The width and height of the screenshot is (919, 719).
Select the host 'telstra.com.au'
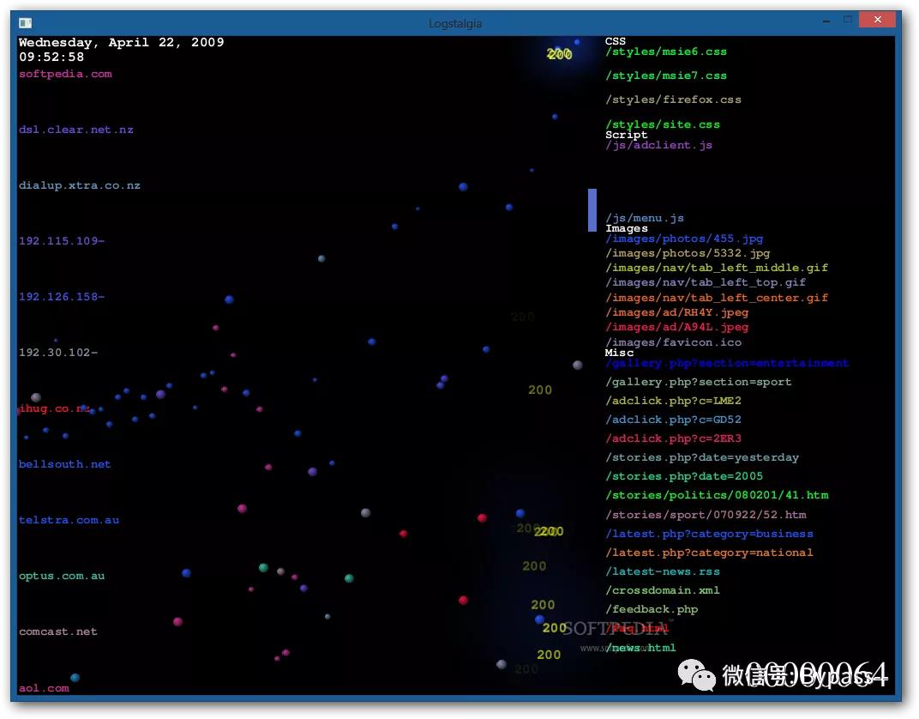(69, 520)
